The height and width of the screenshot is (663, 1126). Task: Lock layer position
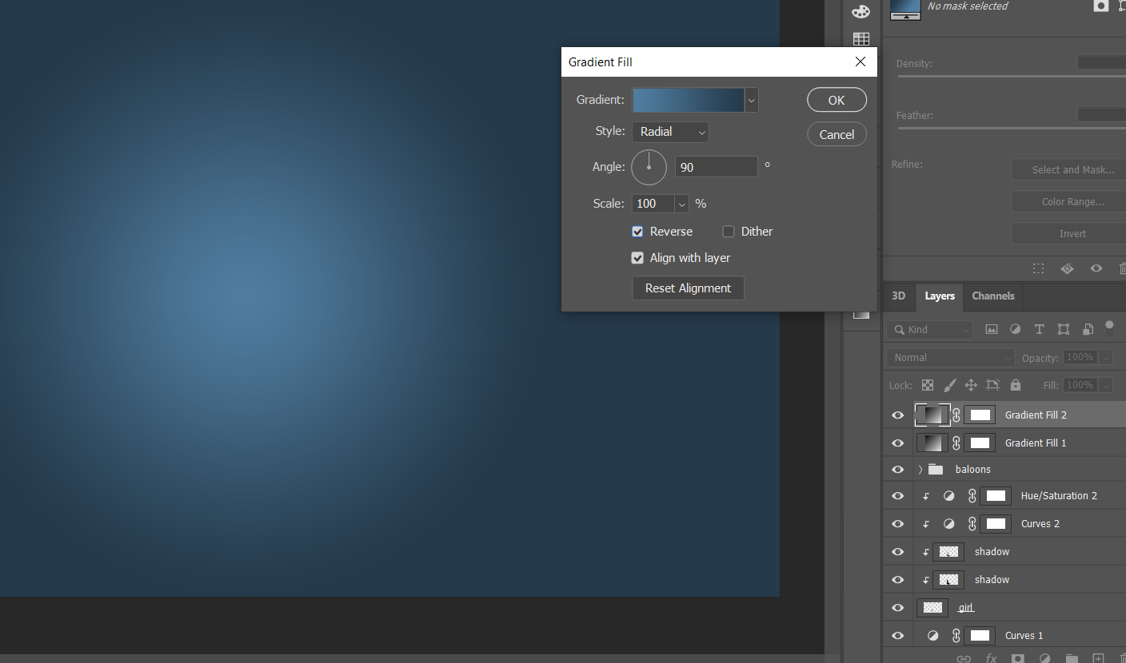pos(971,385)
